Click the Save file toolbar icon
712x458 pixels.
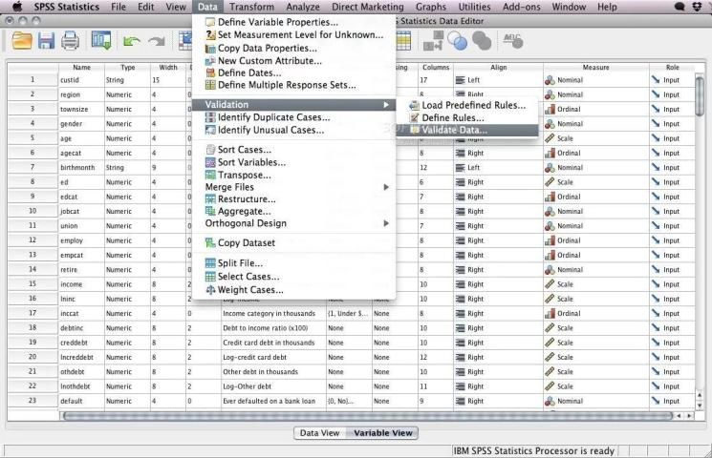(x=46, y=40)
